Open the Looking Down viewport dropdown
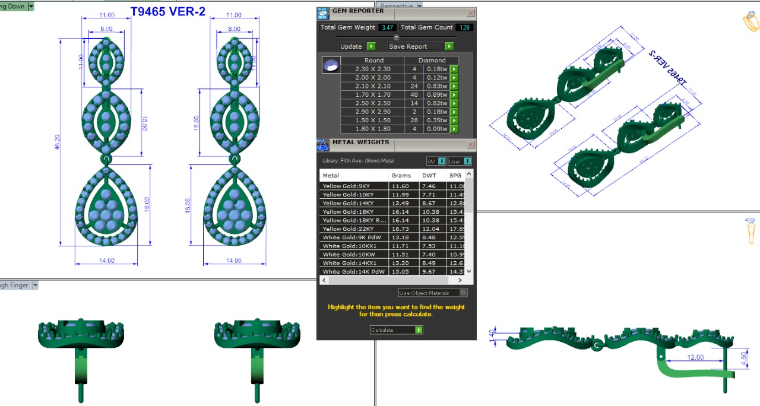760x406 pixels. (x=31, y=6)
